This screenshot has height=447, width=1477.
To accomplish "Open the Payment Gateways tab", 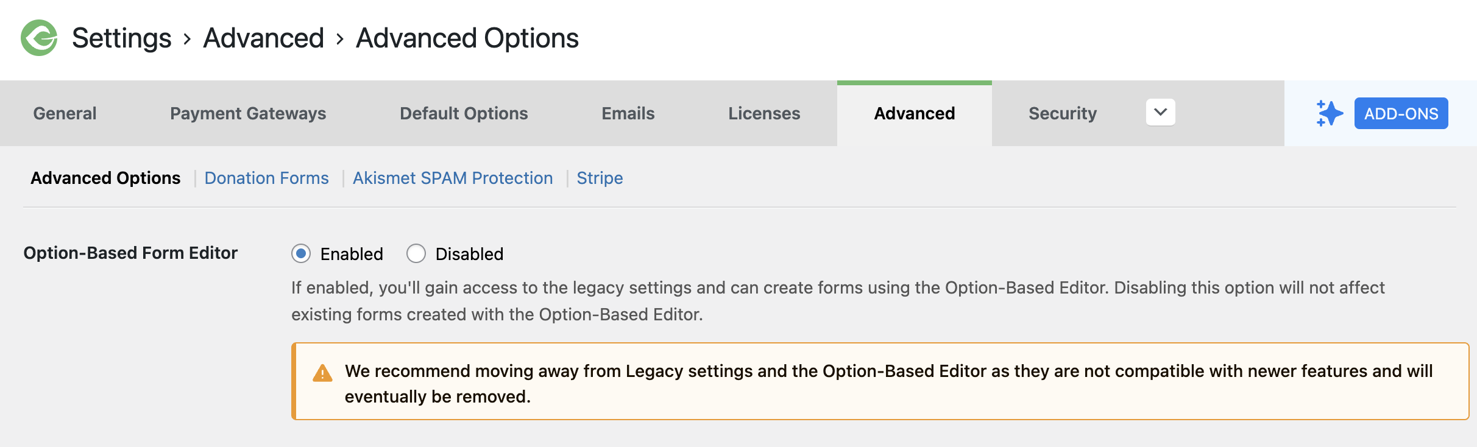I will tap(247, 113).
